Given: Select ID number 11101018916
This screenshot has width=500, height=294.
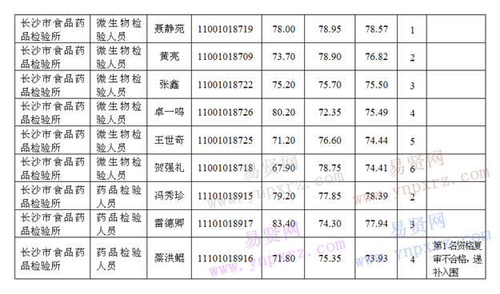Looking at the screenshot, I should [226, 258].
